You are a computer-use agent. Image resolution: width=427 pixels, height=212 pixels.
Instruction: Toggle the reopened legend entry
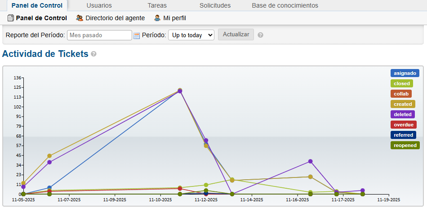(405, 145)
